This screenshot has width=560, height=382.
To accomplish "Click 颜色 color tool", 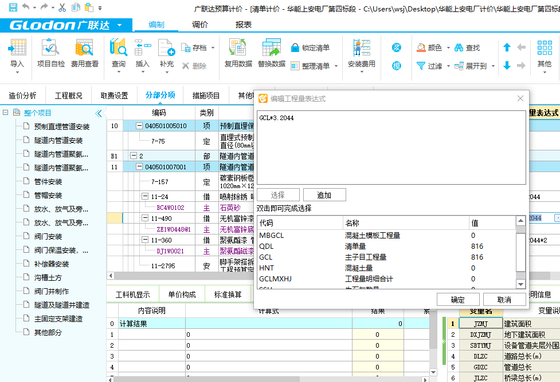I will [429, 47].
